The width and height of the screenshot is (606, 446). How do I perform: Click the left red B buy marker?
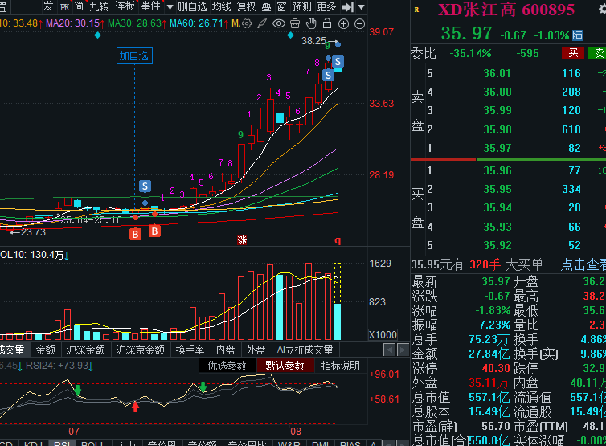(135, 234)
